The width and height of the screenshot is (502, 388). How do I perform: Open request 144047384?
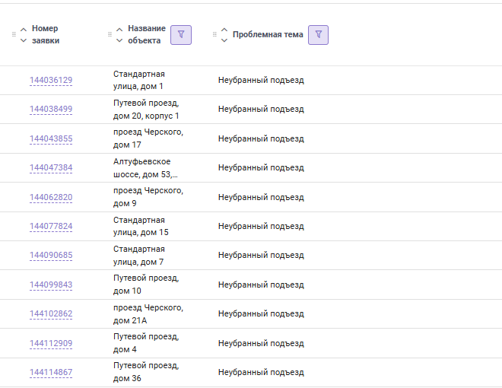coord(51,168)
